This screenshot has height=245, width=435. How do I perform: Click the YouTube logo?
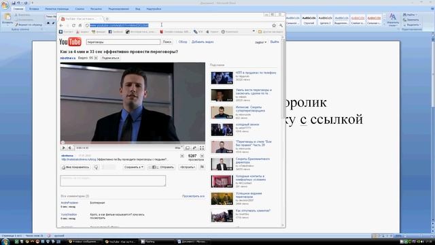click(70, 42)
